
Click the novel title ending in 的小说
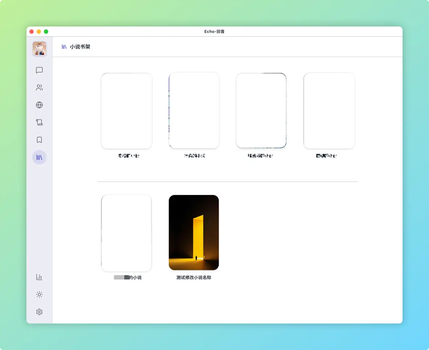pyautogui.click(x=128, y=277)
